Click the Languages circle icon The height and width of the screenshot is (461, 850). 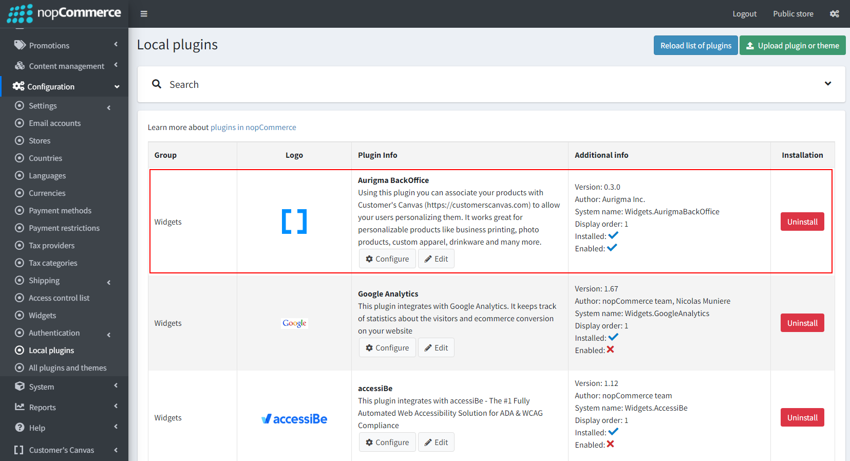click(20, 175)
